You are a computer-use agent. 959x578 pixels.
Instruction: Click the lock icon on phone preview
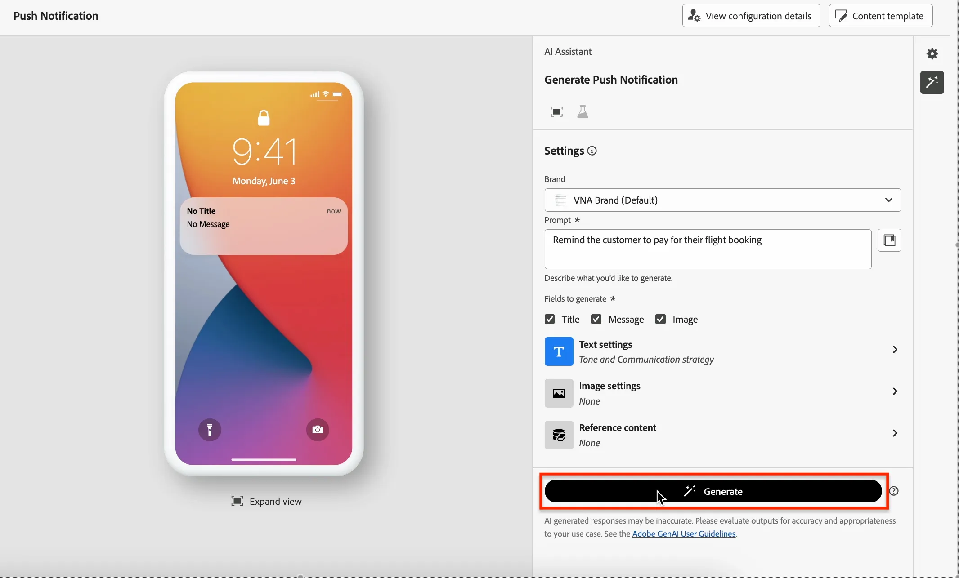(264, 118)
